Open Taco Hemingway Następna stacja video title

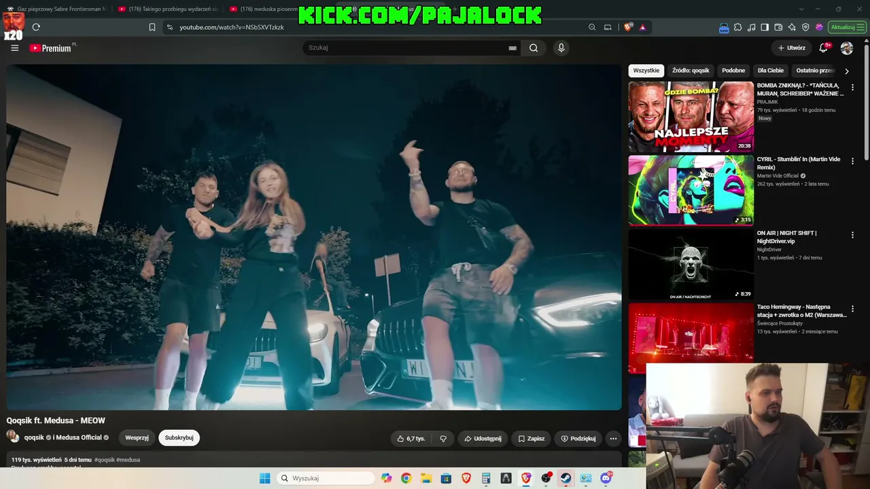801,311
